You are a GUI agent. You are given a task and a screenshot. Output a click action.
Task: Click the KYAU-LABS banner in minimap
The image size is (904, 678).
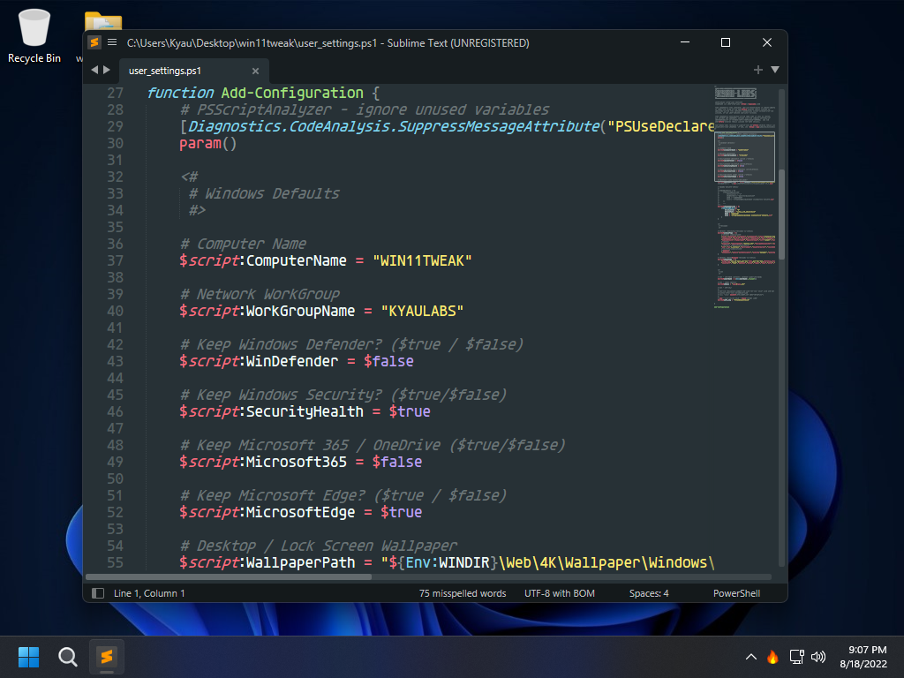point(735,93)
